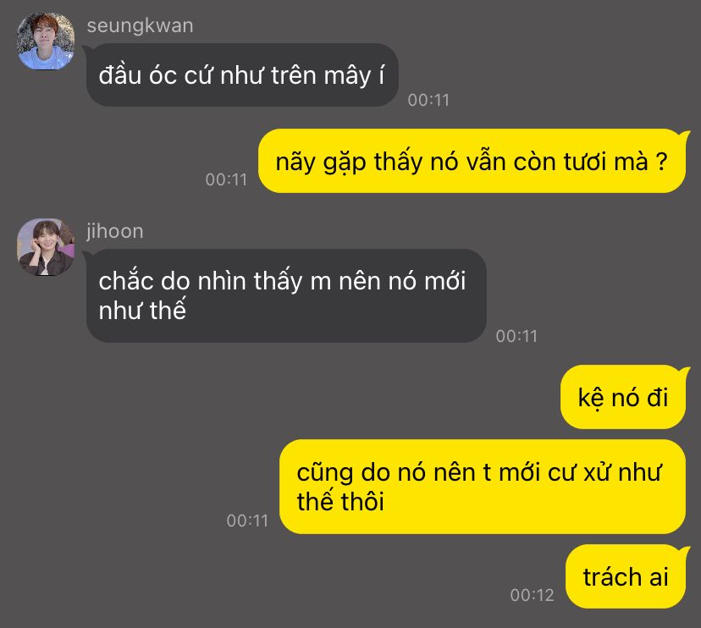Click the 00:12 timestamp beside "trách ai"
The height and width of the screenshot is (628, 701).
532,595
